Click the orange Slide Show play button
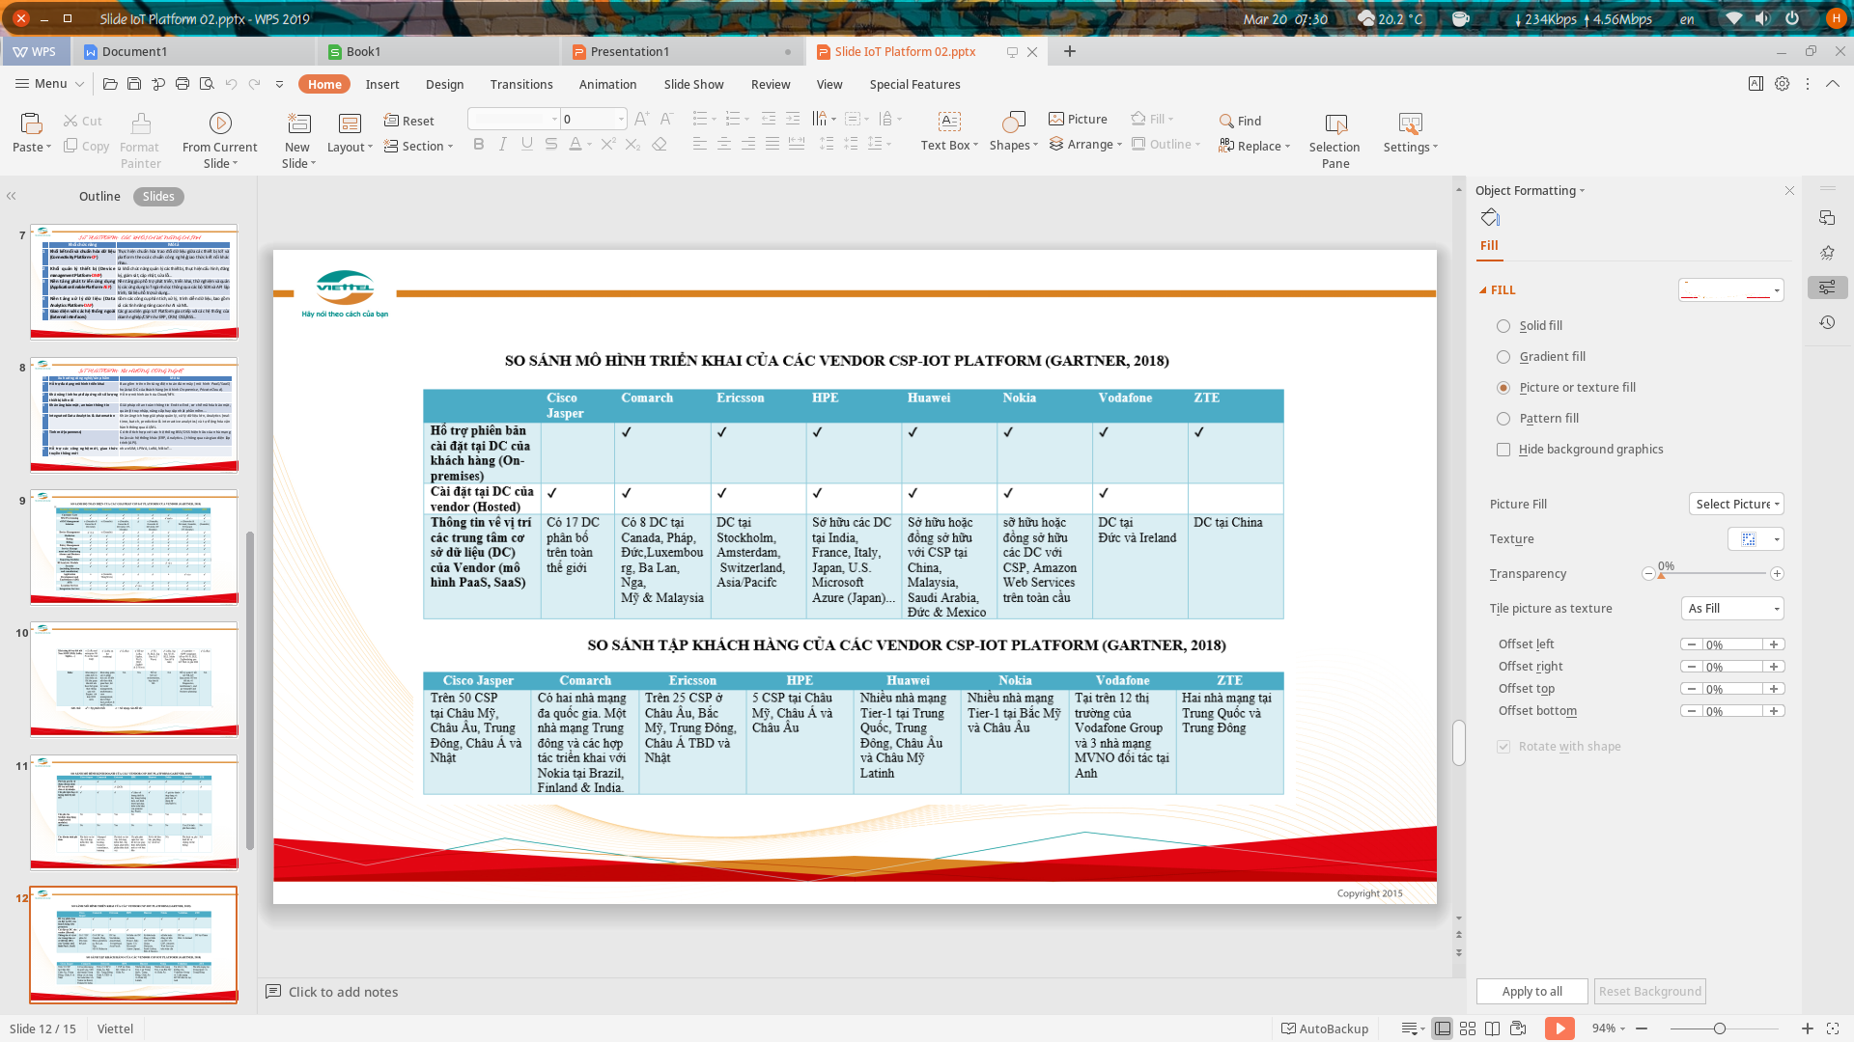 click(x=1559, y=1028)
